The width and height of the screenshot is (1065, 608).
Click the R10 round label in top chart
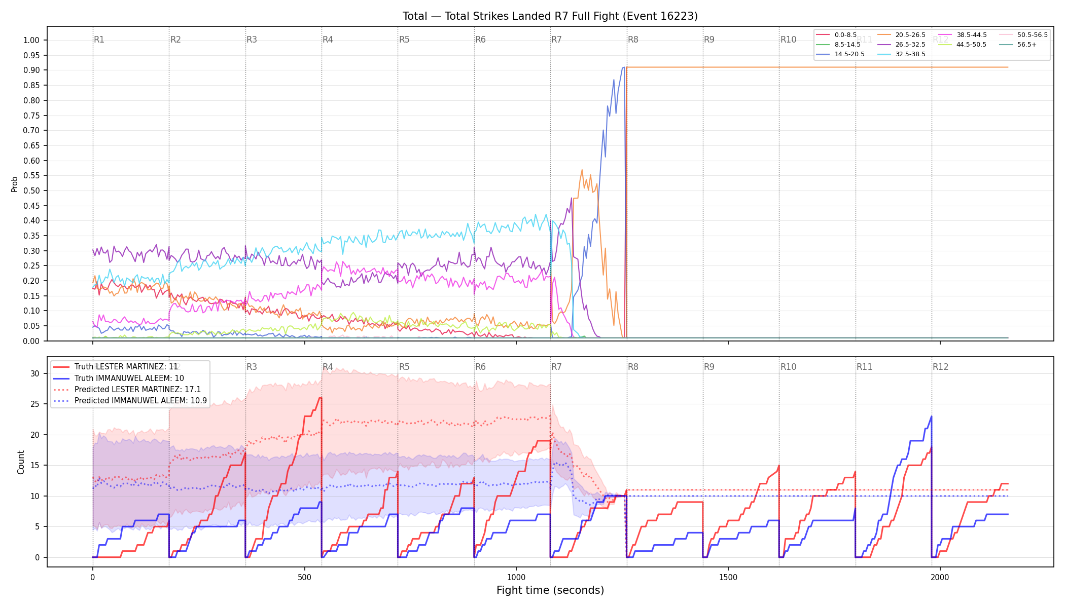788,40
